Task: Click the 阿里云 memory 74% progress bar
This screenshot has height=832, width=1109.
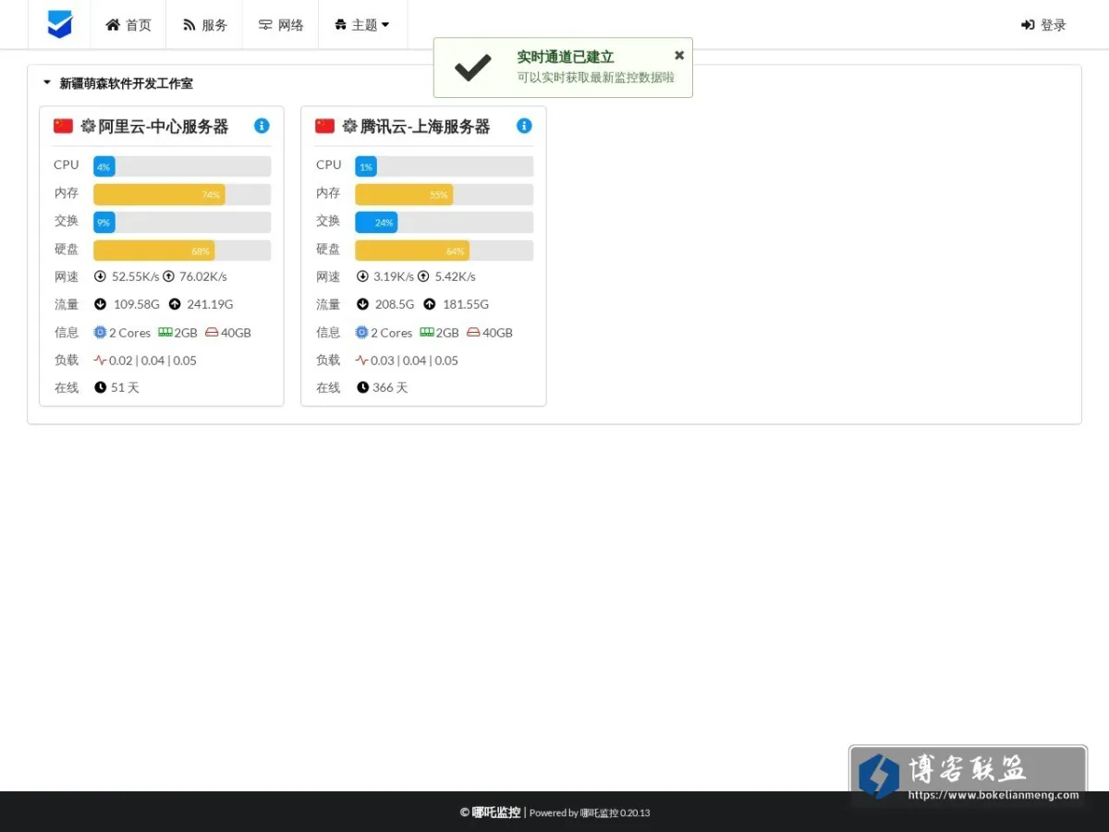Action: (x=182, y=194)
